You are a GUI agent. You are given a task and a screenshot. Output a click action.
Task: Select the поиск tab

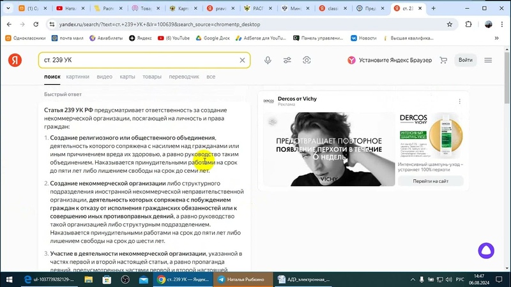pos(52,77)
